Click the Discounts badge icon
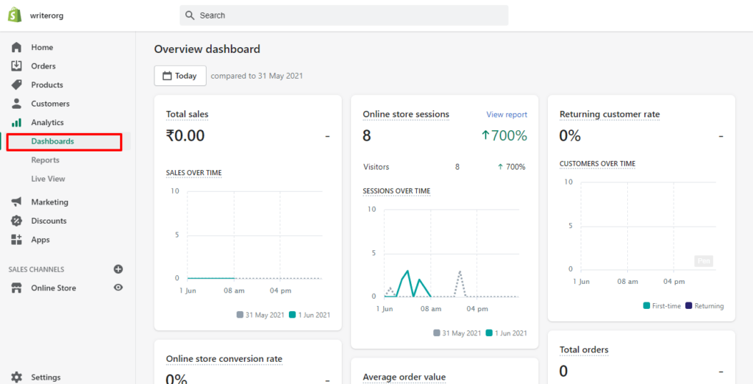Viewport: 753px width, 384px height. [x=16, y=221]
